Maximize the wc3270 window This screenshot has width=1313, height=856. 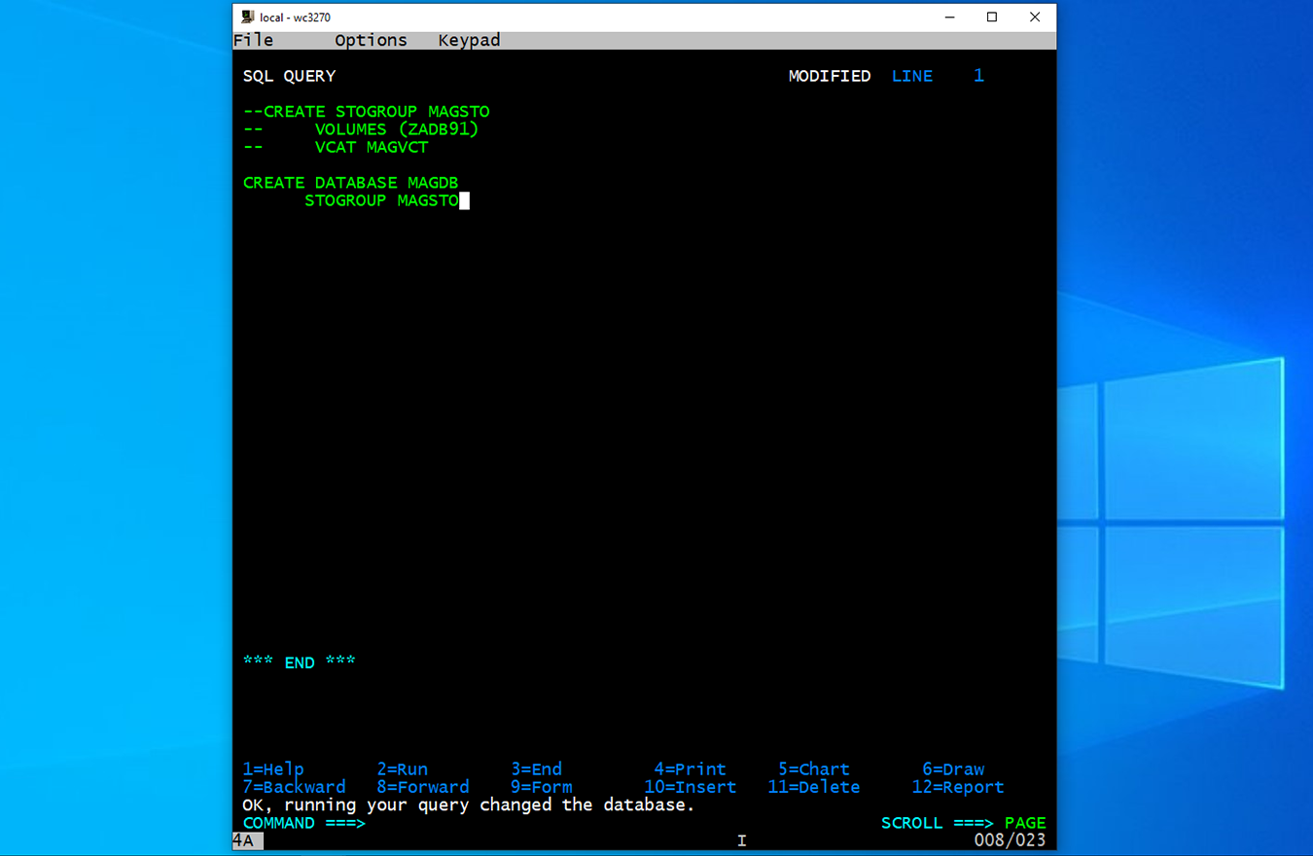[992, 18]
